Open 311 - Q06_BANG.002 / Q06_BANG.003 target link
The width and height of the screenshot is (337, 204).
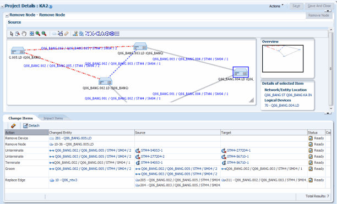pos(267,180)
